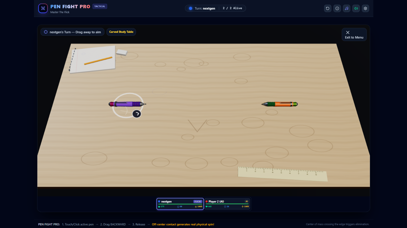Screen dimensions: 407x228
Task: Click nextgen's heart health icon
Action: (159, 207)
